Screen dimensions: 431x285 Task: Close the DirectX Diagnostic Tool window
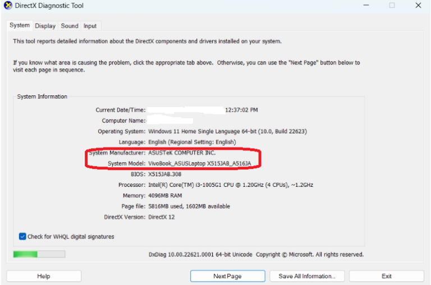coord(418,5)
